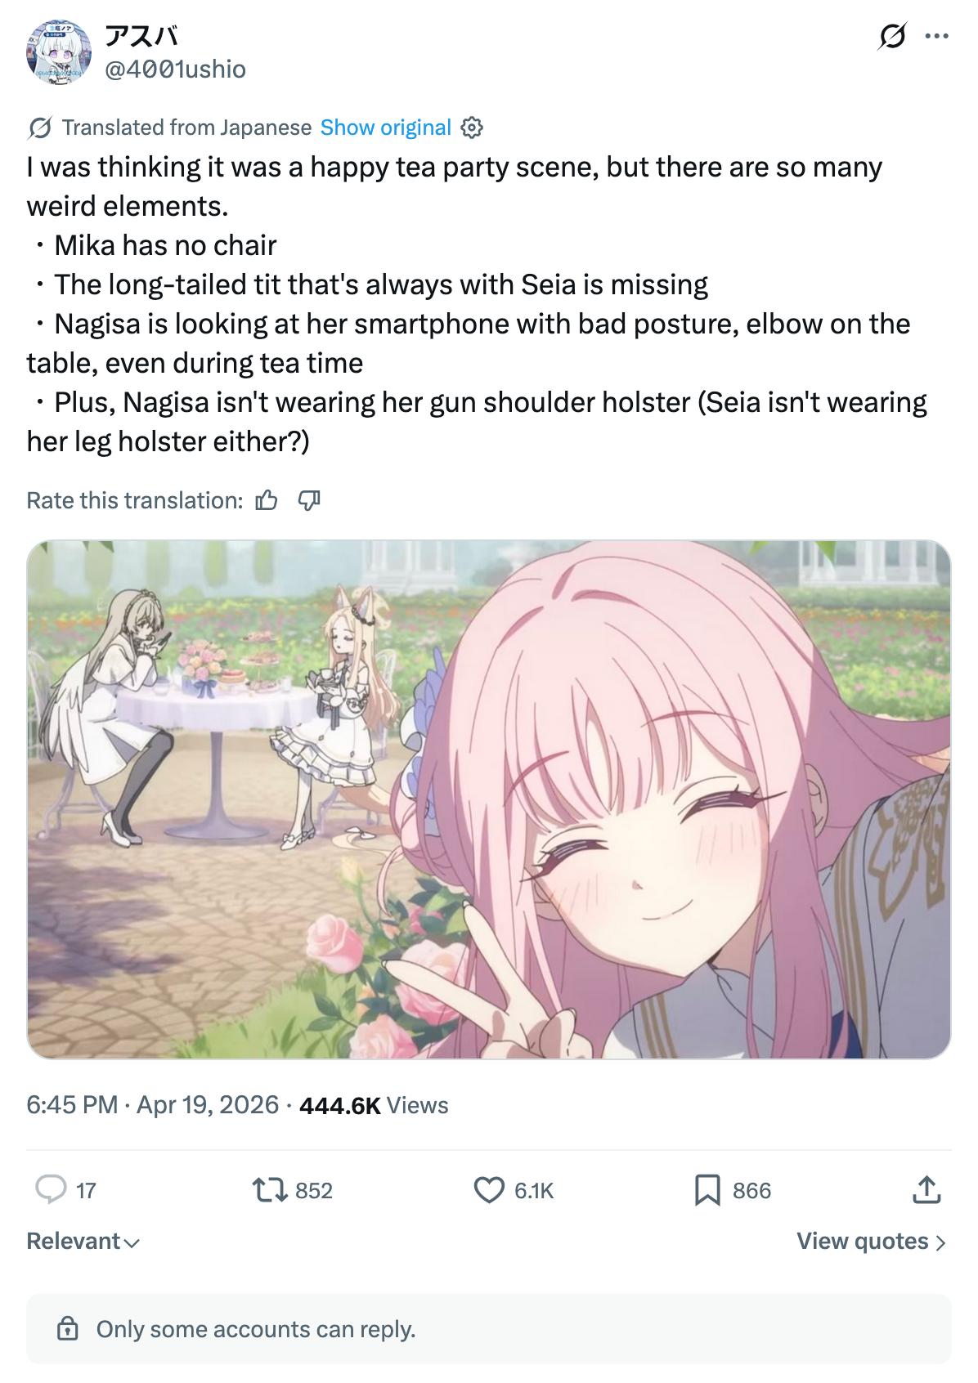Rate translation with thumbs up
Viewport: 978px width, 1383px height.
[x=267, y=500]
